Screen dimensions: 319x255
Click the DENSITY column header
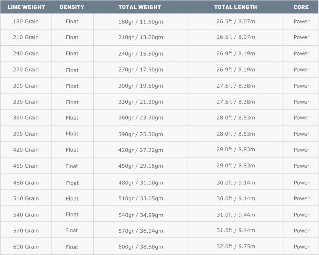tap(72, 7)
